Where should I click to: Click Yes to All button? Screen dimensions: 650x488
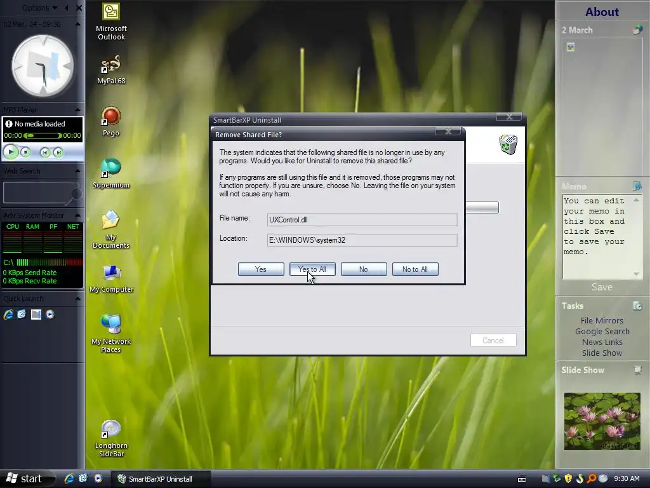click(x=312, y=269)
